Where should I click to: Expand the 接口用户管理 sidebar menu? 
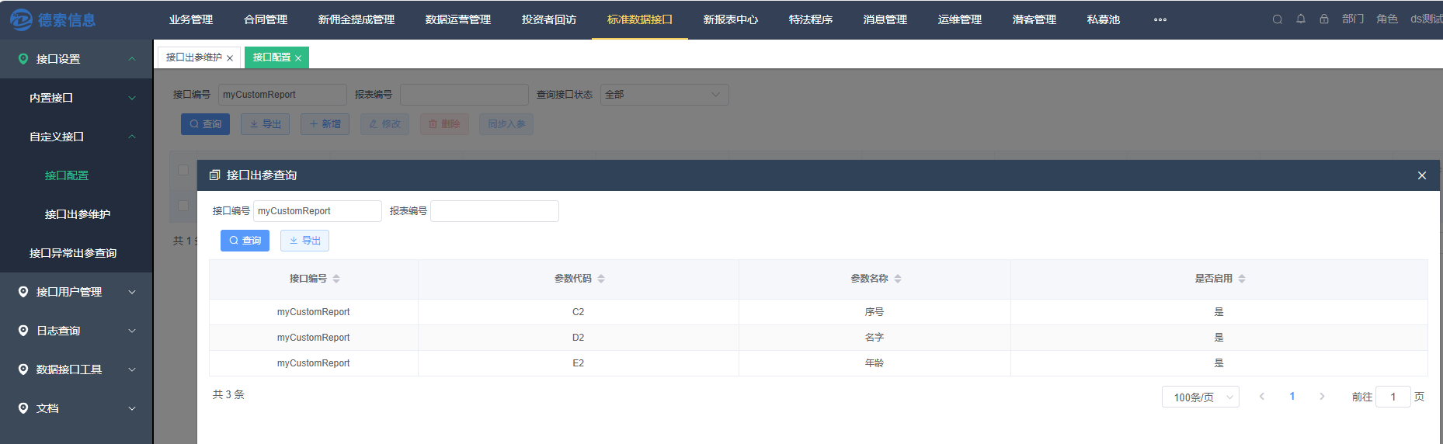pyautogui.click(x=76, y=292)
